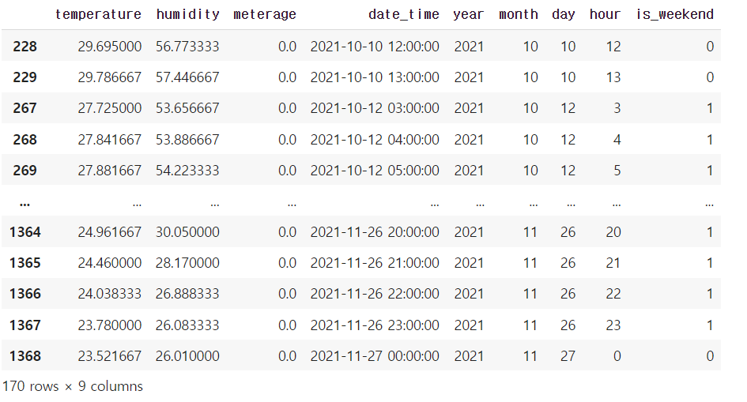Click humidity value 26.888333
747x402 pixels.
[x=187, y=294]
